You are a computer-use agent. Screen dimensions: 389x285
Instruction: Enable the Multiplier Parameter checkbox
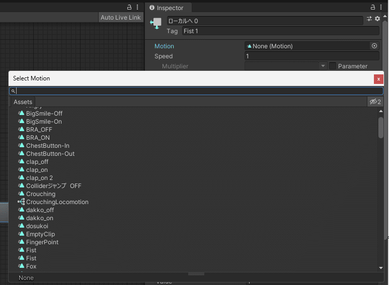click(333, 66)
